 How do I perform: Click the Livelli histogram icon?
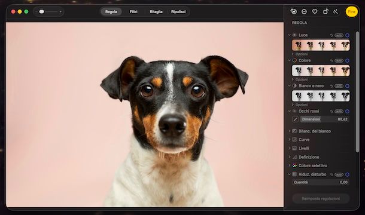(x=294, y=148)
